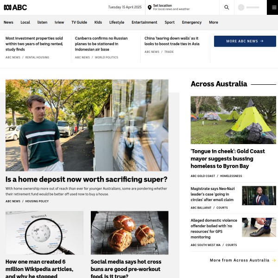Open the Gold Coast tents photo

point(234,120)
